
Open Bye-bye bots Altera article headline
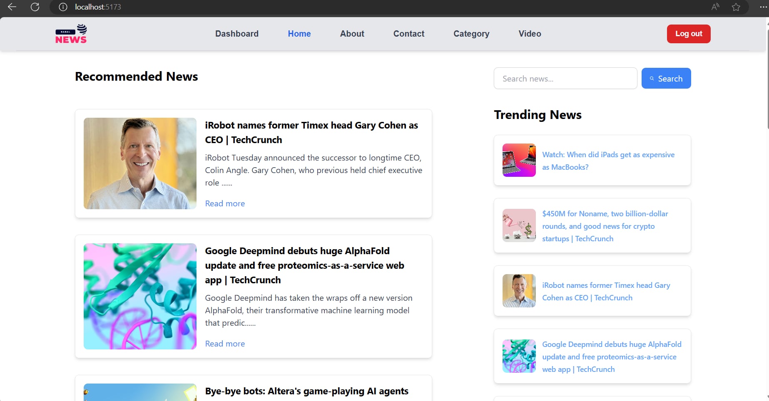[x=306, y=391]
